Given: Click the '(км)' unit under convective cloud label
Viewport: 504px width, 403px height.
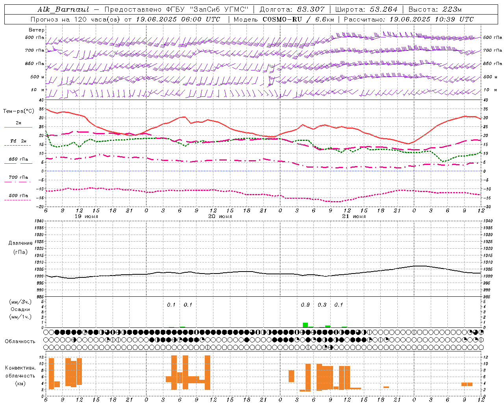Looking at the screenshot, I should 20,383.
